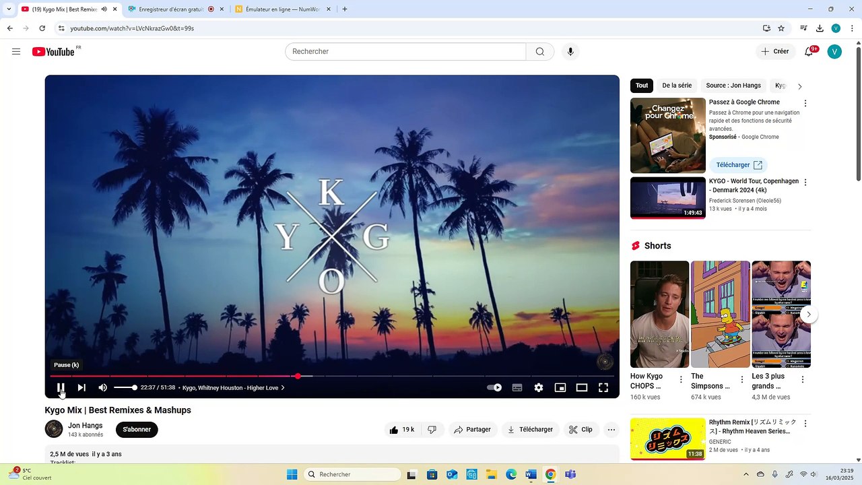This screenshot has height=485, width=862.
Task: Select the 'Tout' filter chip
Action: pyautogui.click(x=642, y=86)
